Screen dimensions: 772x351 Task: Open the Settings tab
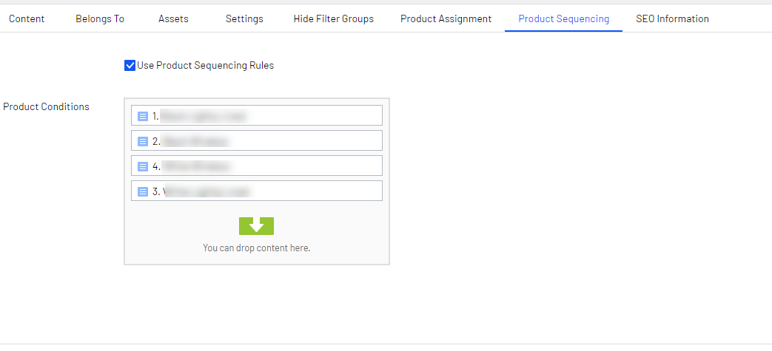pos(244,18)
